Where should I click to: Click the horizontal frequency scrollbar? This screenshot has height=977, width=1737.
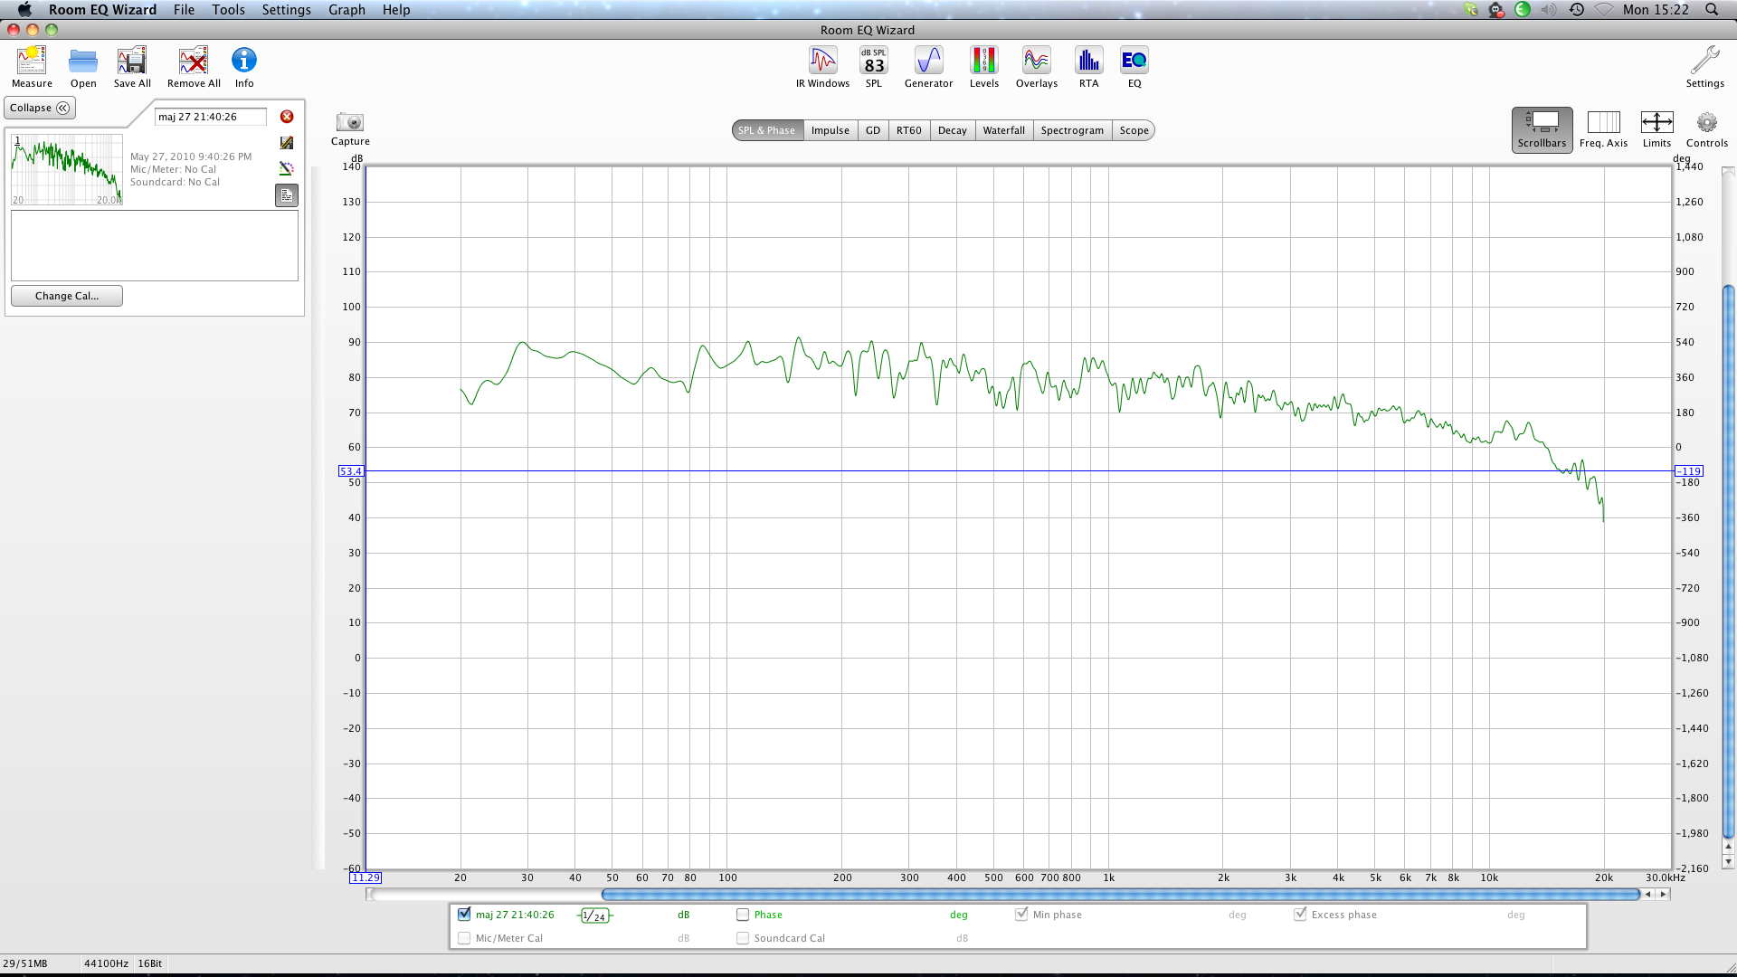1120,894
